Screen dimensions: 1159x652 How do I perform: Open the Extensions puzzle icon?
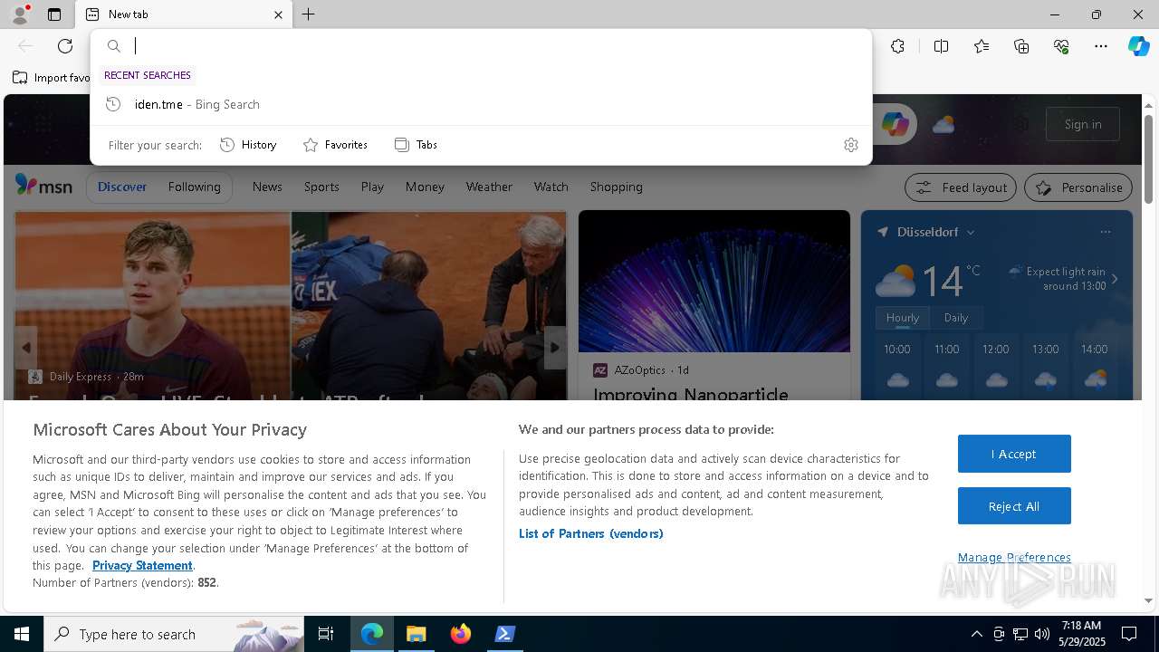(x=897, y=46)
